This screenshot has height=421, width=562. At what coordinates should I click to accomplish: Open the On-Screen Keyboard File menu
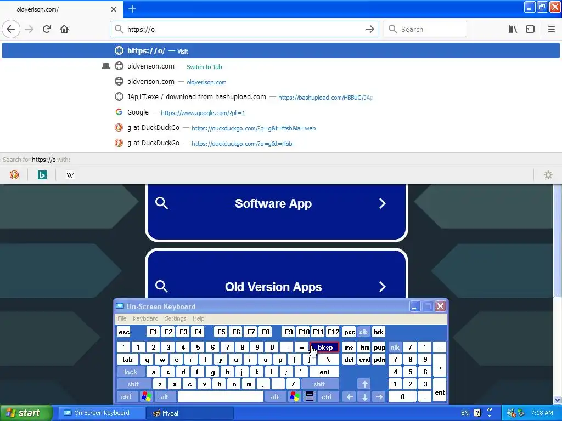tap(122, 318)
